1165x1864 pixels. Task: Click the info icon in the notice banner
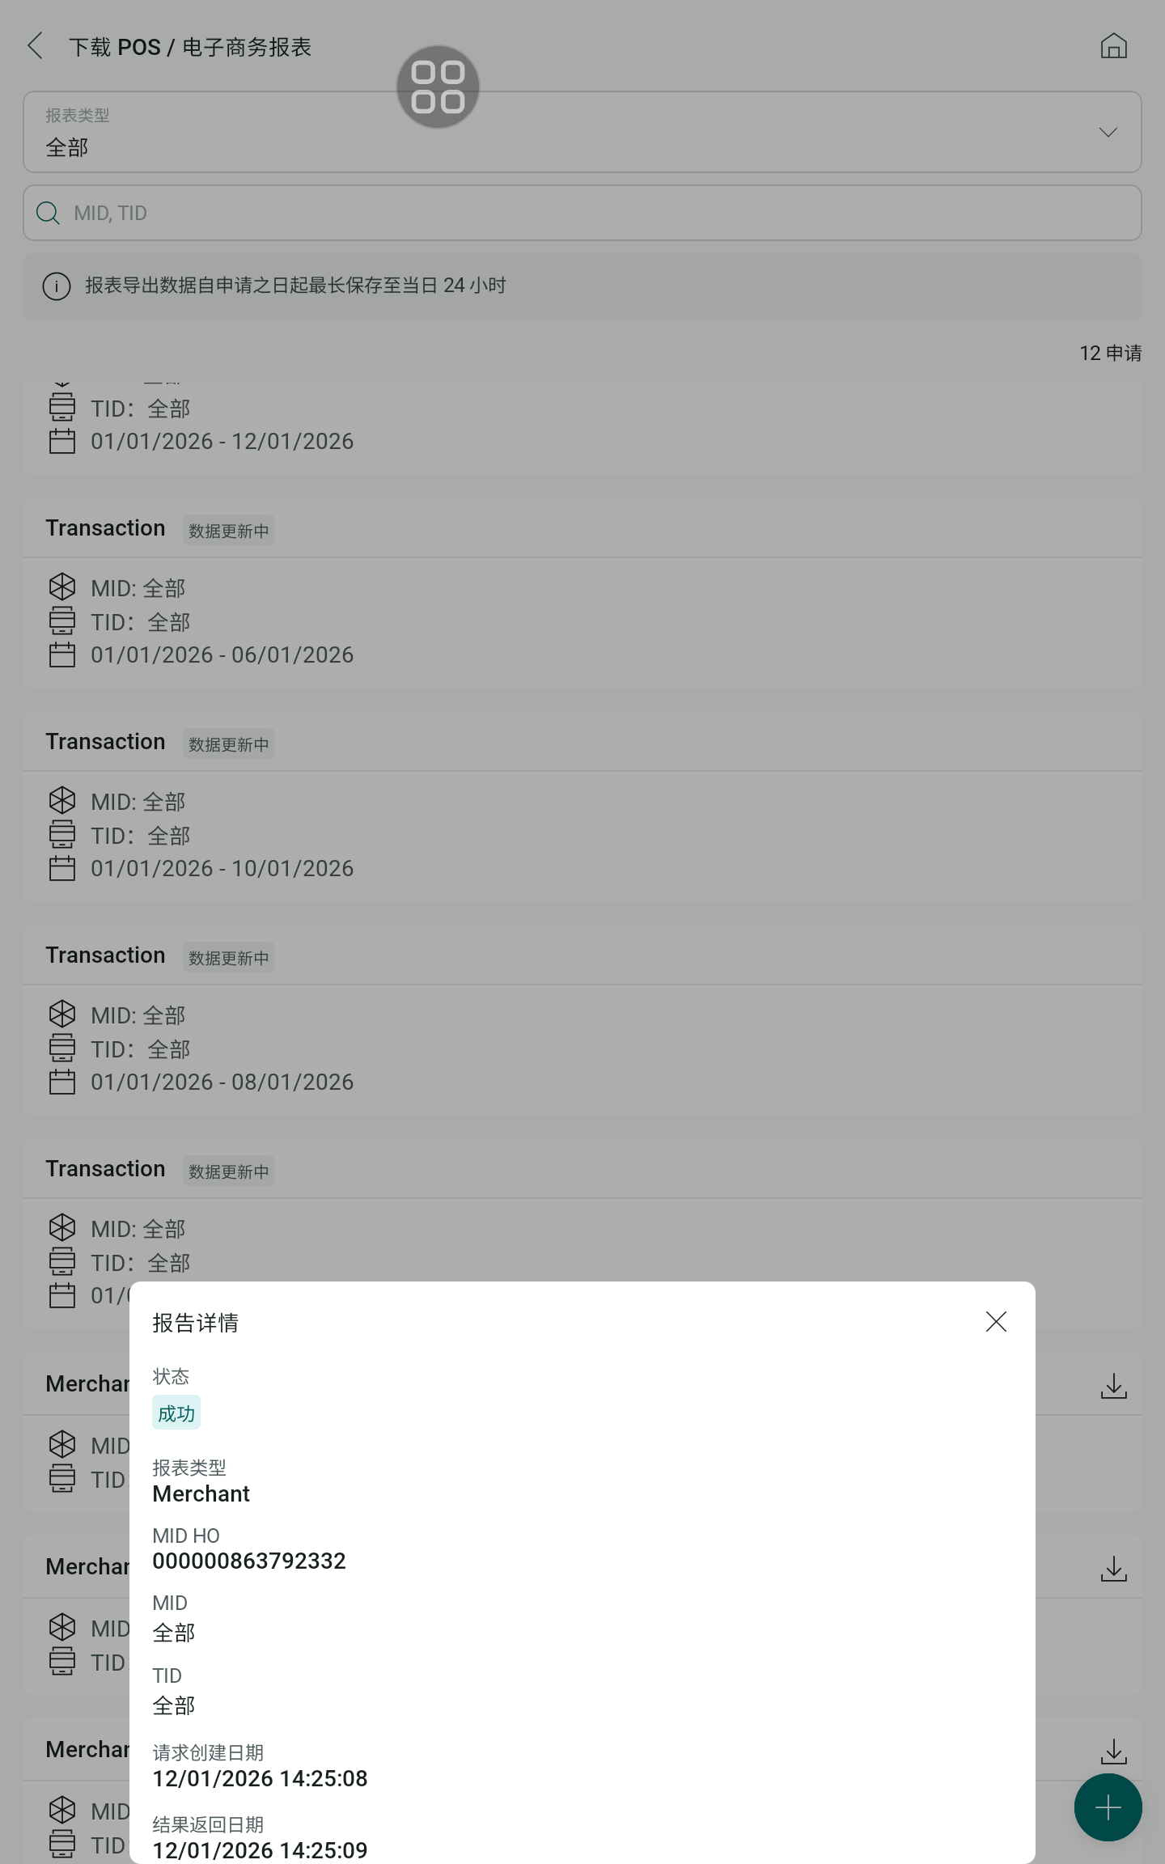tap(57, 286)
